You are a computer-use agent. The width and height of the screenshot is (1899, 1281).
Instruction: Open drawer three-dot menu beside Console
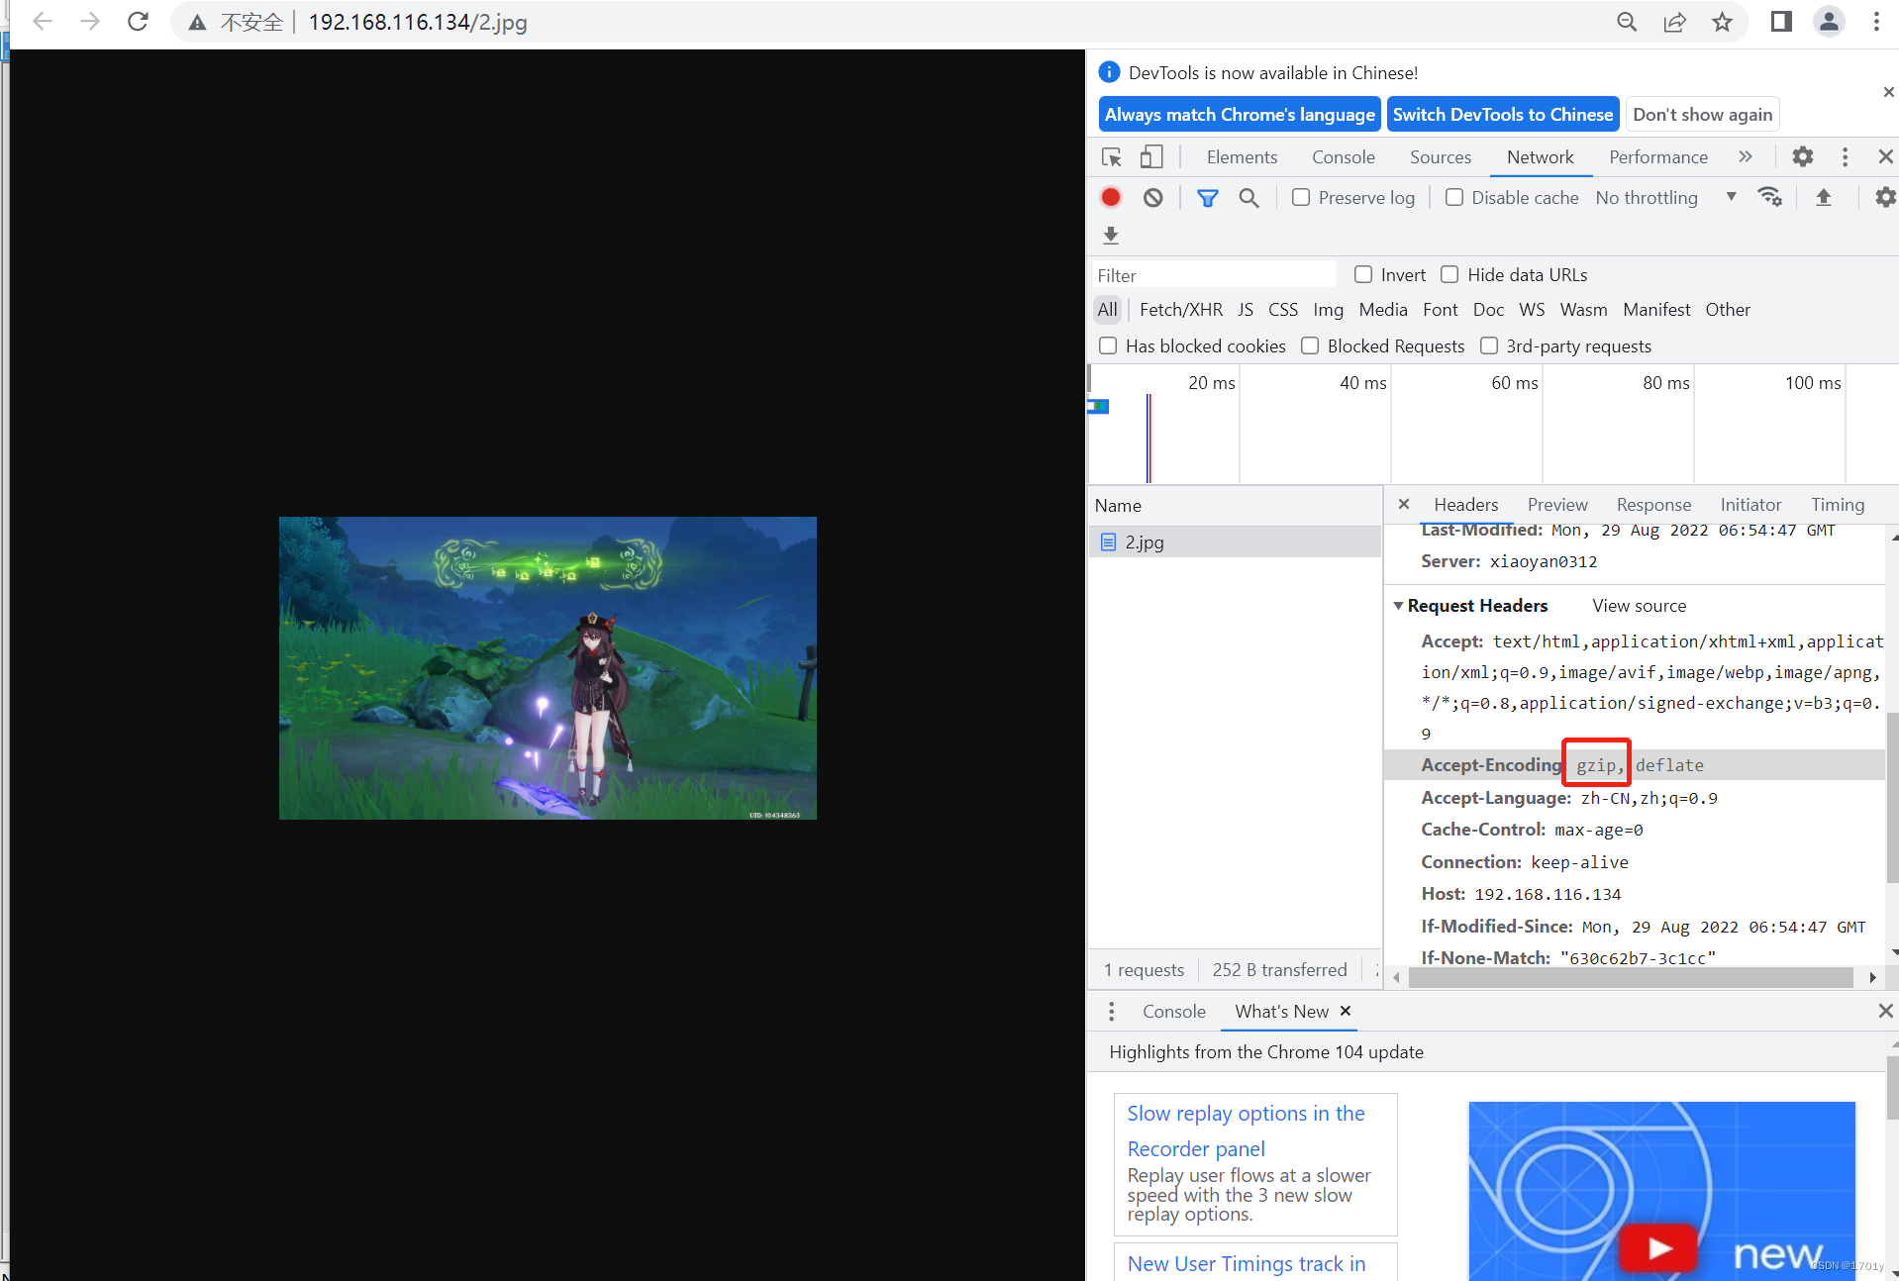[1112, 1011]
